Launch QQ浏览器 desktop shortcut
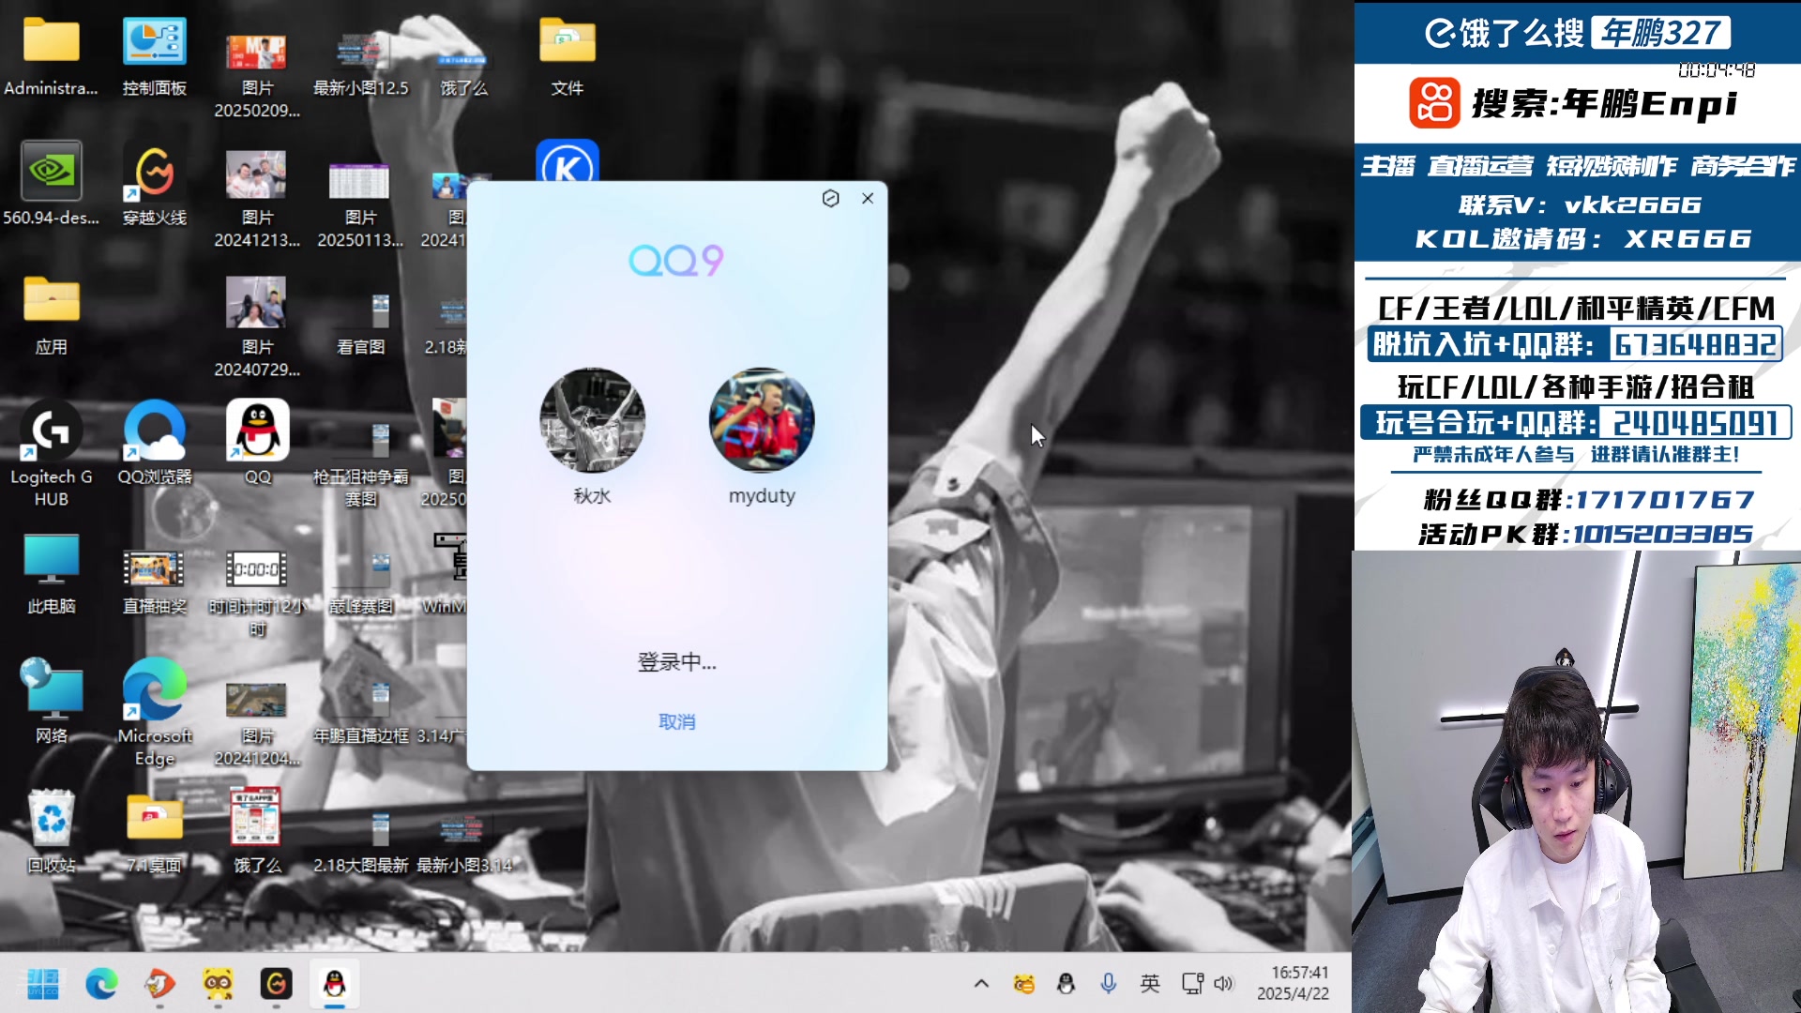This screenshot has width=1801, height=1013. click(155, 443)
